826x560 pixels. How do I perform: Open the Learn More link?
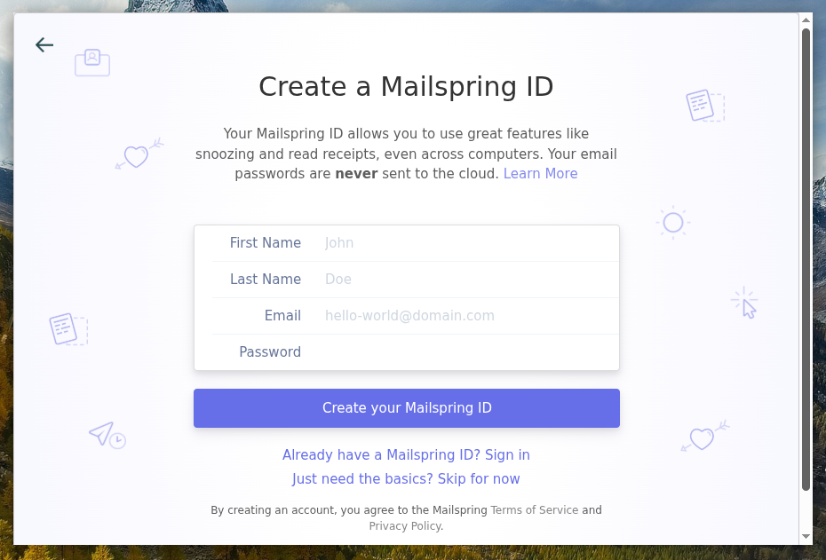[540, 173]
